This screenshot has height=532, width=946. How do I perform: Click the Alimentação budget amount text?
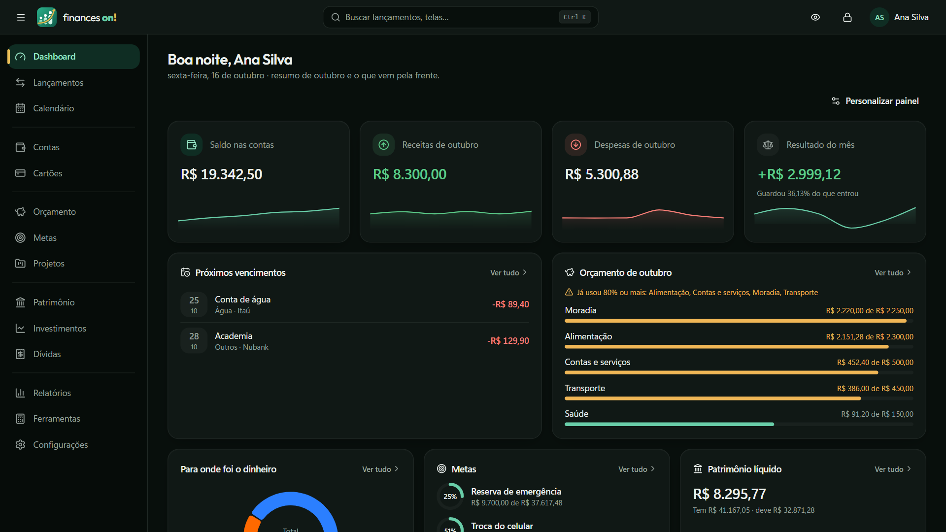(870, 337)
